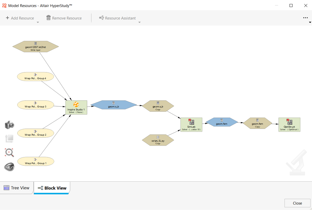Image resolution: width=312 pixels, height=210 pixels.
Task: Open the Add Resource dropdown arrow
Action: tap(38, 22)
